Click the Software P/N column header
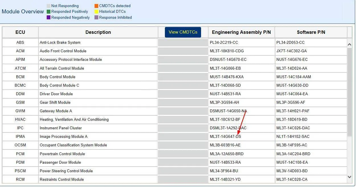This screenshot has width=356, height=187. 311,32
